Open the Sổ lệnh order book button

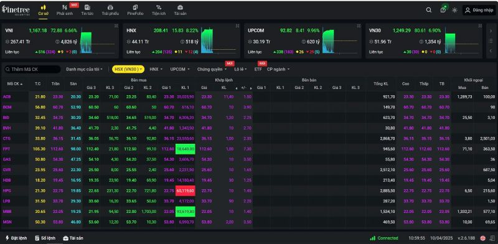(45, 238)
